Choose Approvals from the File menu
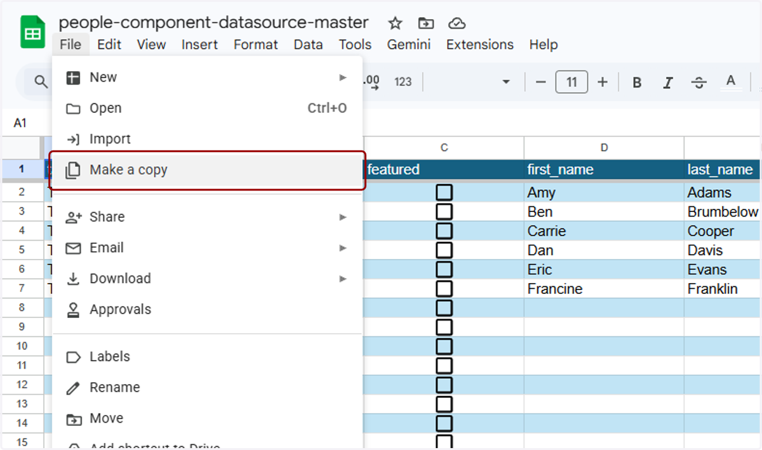 [207, 310]
